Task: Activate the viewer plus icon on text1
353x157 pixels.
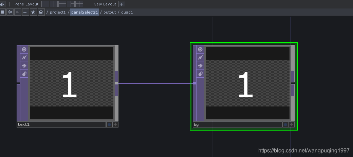Action: tap(115, 124)
